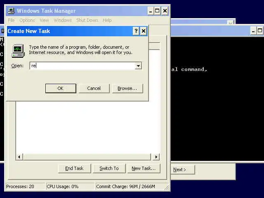Minimize the Windows Task Manager window

[x=150, y=11]
